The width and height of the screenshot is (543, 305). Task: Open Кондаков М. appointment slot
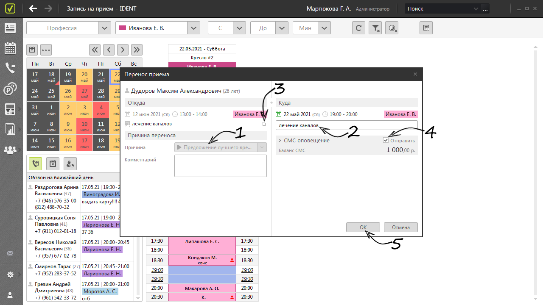click(202, 260)
